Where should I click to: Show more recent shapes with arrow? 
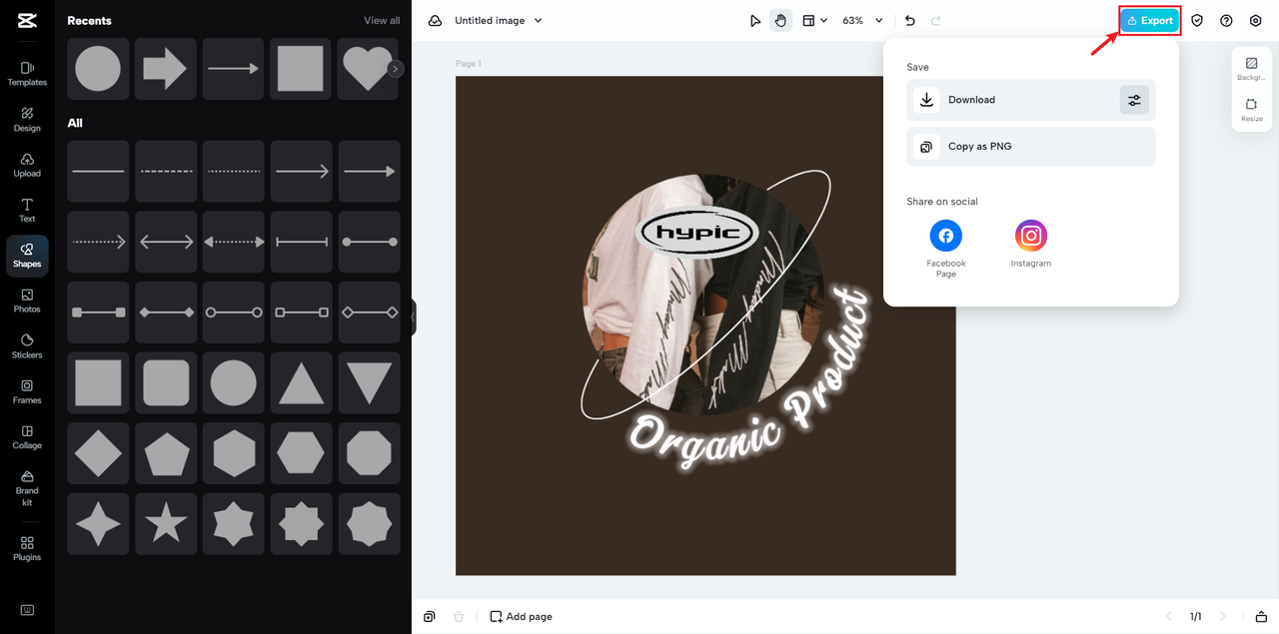(x=396, y=69)
